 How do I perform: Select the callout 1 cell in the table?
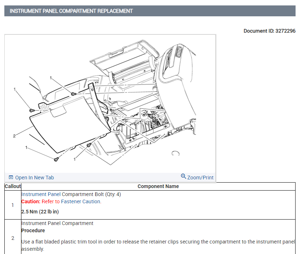(13, 205)
